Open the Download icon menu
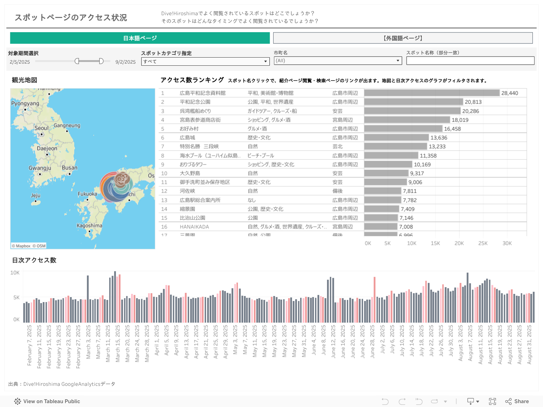 pos(473,401)
